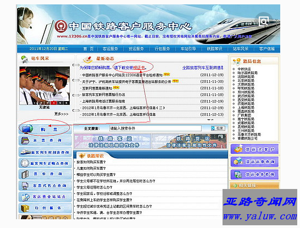
Task: Click the magnifier image-search icon over the train
Action: coord(264,21)
